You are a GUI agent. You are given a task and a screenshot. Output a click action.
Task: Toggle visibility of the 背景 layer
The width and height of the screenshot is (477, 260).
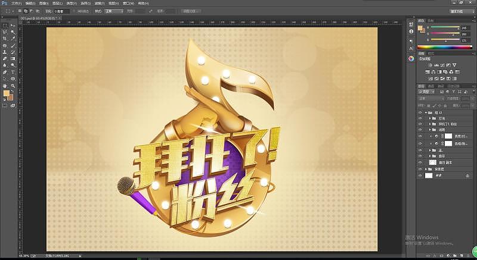coord(420,176)
